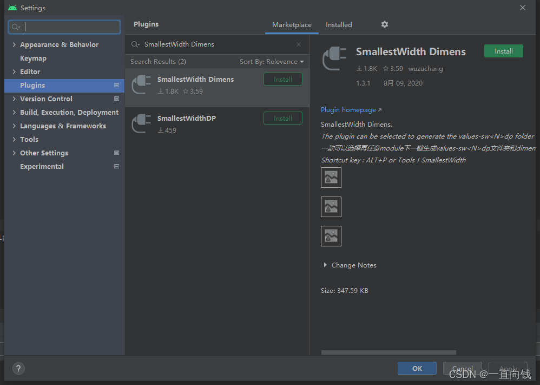
Task: Expand the Change Notes section
Action: coord(350,265)
